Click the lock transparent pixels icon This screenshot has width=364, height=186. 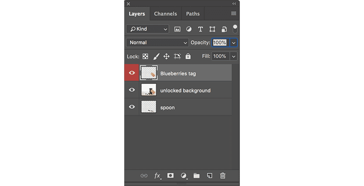point(145,57)
